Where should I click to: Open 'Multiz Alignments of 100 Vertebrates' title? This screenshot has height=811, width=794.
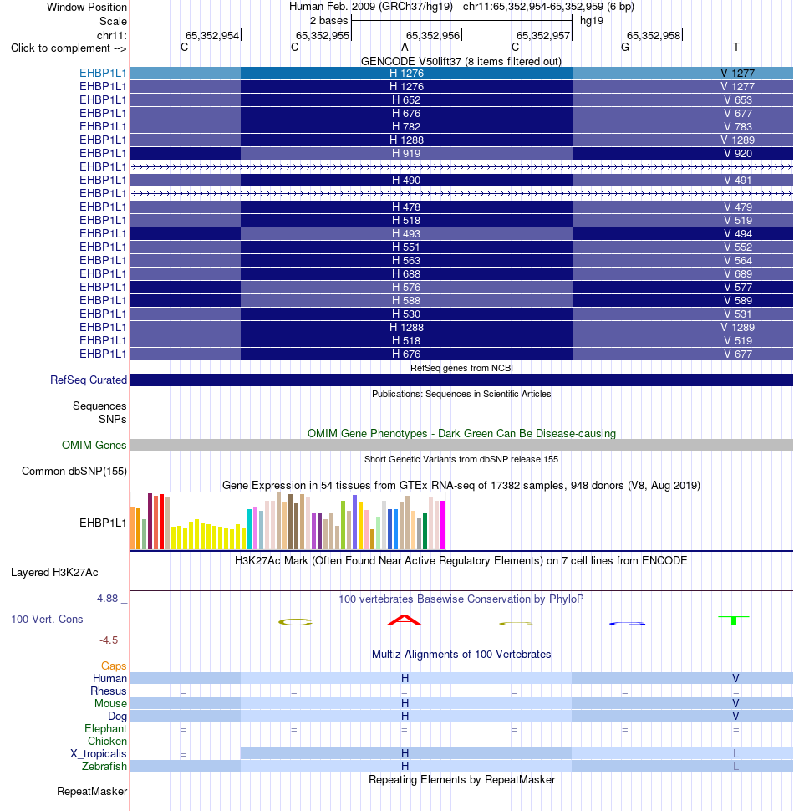pyautogui.click(x=461, y=655)
